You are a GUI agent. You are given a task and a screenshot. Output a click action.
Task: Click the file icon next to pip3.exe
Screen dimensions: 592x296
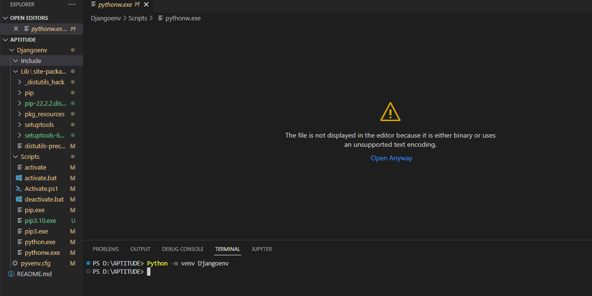pos(19,231)
